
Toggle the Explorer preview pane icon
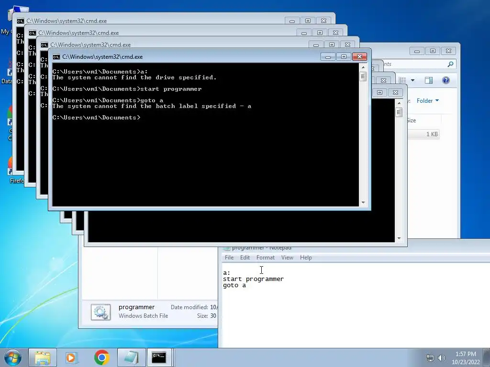[428, 80]
